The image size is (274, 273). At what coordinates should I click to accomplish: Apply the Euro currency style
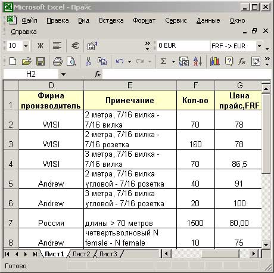[x=75, y=46]
